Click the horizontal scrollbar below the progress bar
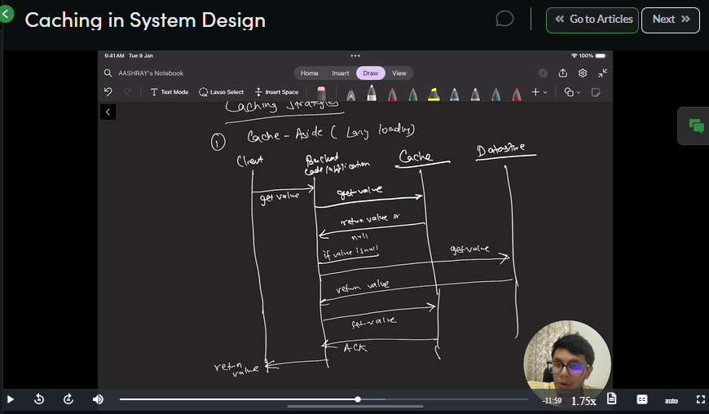 click(355, 407)
